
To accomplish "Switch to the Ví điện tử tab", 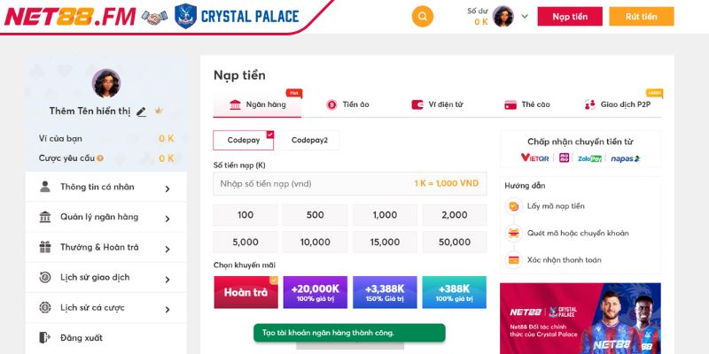I will [x=437, y=104].
